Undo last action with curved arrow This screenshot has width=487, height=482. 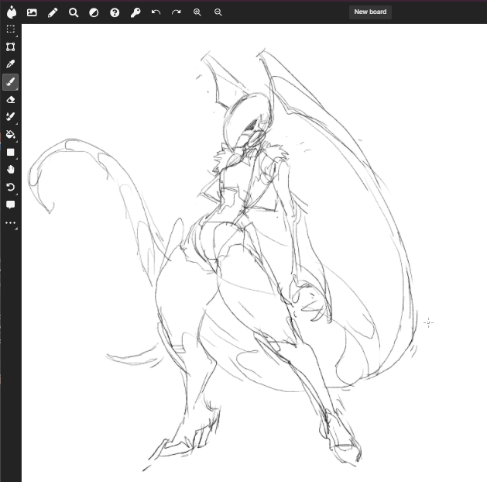pos(156,12)
